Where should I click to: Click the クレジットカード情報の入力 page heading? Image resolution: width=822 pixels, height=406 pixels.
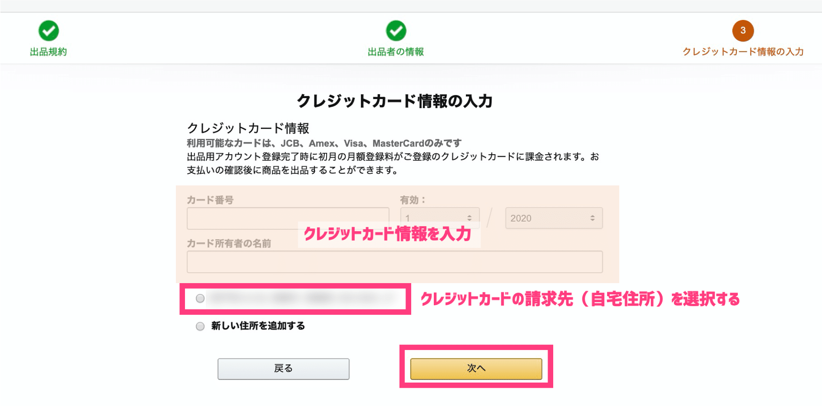click(395, 101)
